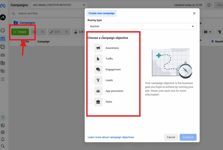Click the refresh icon beside the updated time
Viewport: 223px width, 150px height.
point(209,5)
